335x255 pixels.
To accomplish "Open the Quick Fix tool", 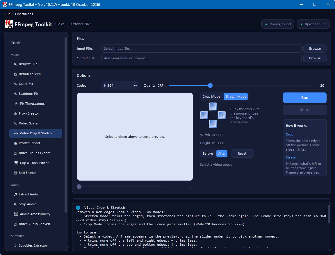I will tap(36, 84).
